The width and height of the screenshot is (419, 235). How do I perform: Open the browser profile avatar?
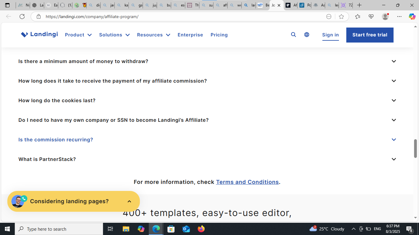[x=385, y=17]
